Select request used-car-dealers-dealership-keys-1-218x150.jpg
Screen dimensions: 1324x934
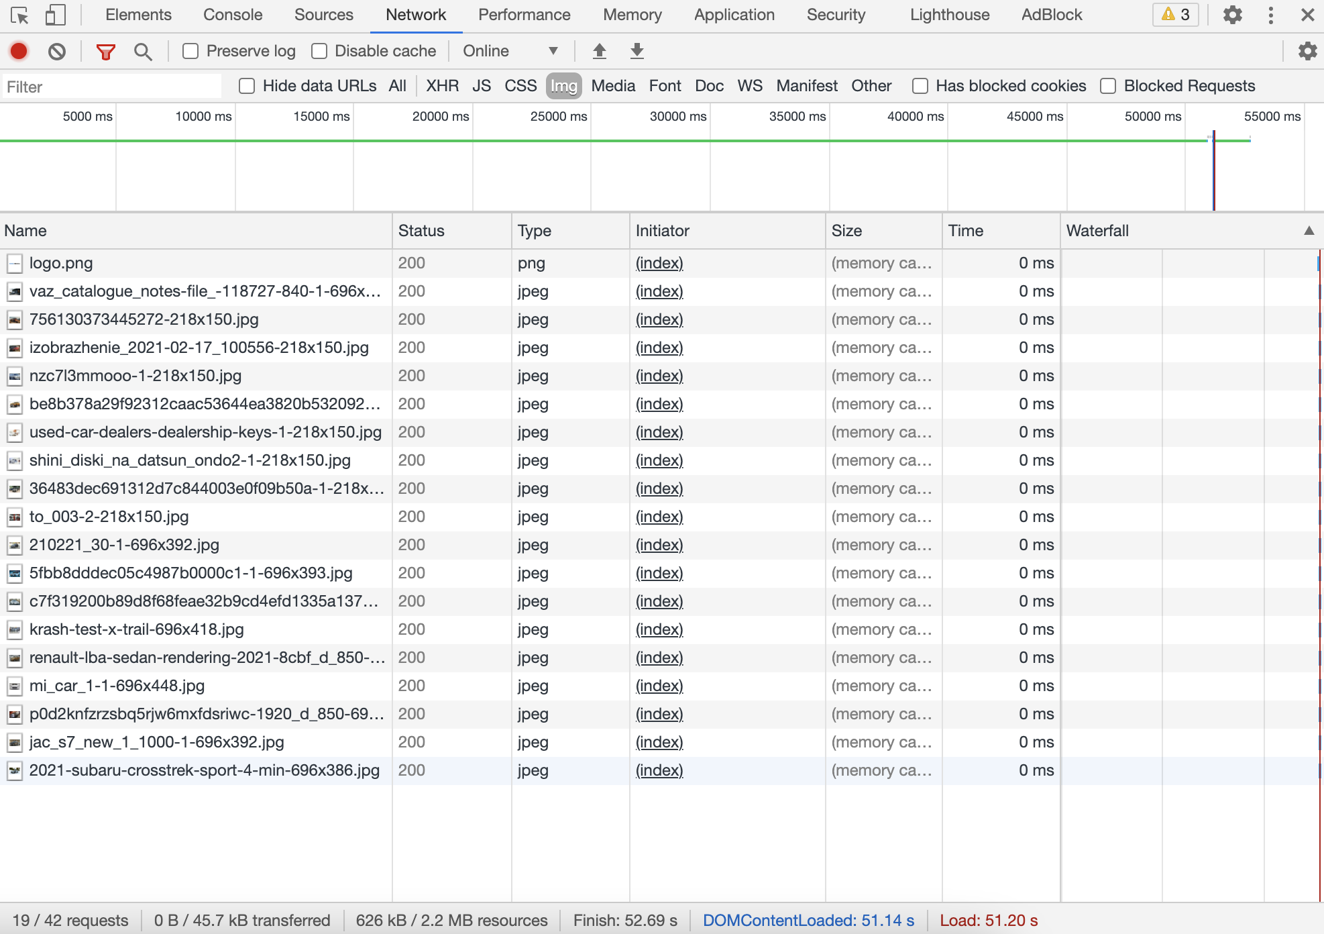coord(205,432)
